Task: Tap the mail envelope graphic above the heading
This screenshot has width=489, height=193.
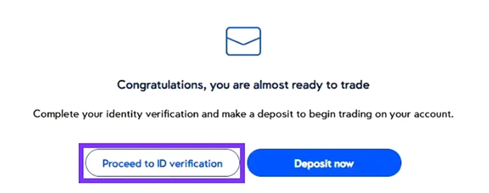Action: [x=243, y=41]
